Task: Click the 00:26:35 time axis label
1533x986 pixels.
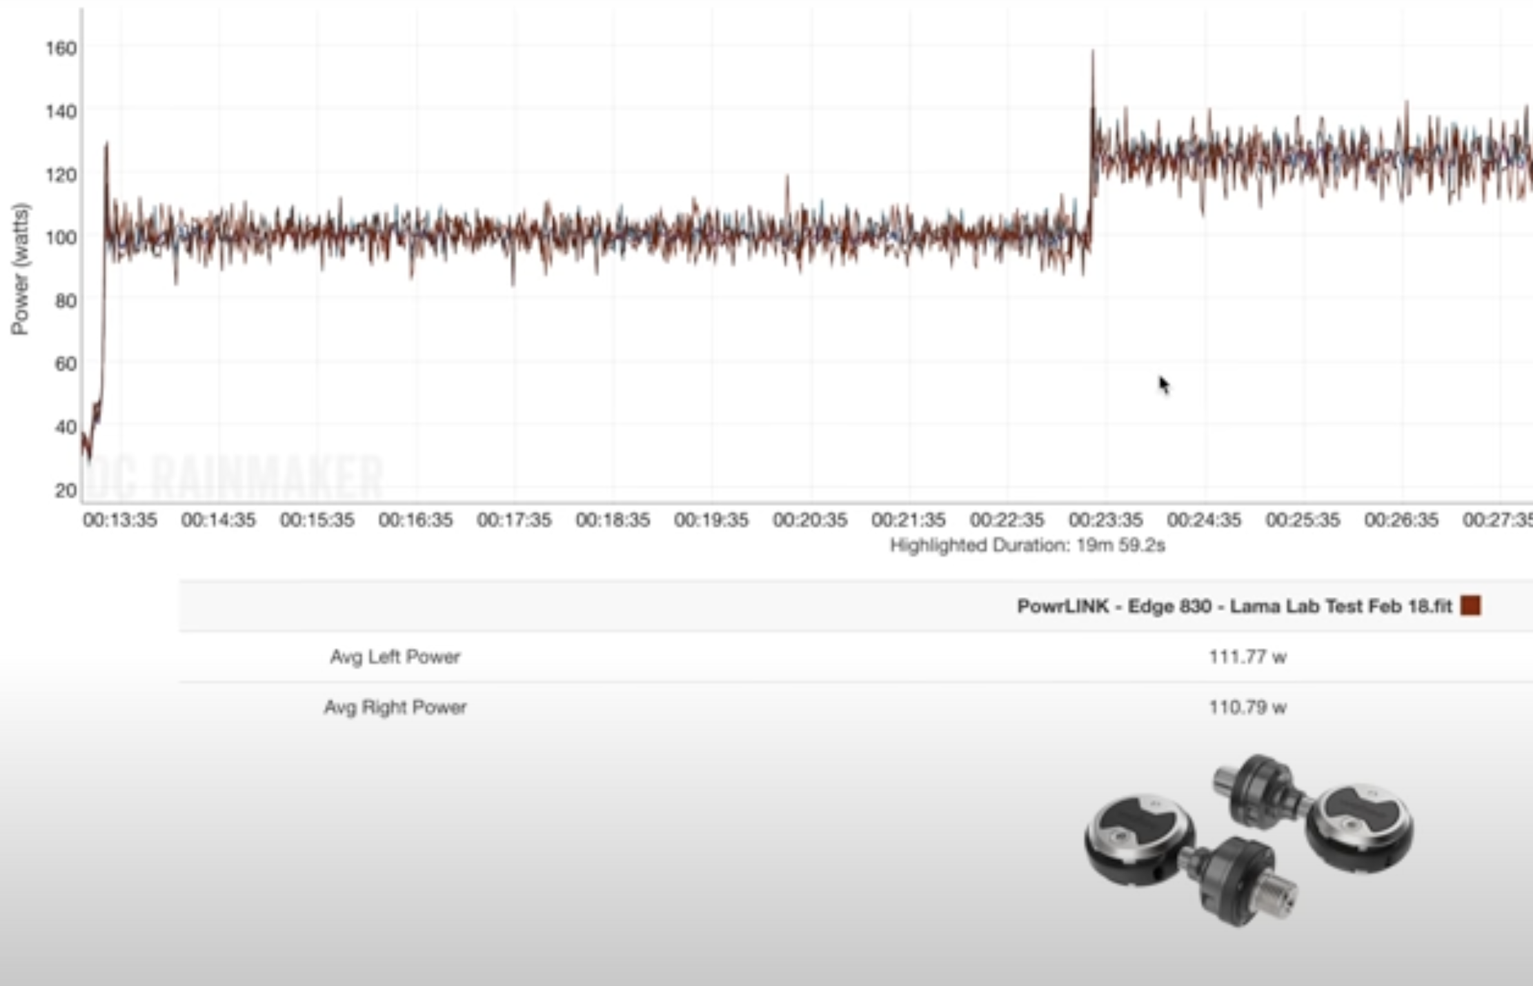Action: tap(1401, 520)
